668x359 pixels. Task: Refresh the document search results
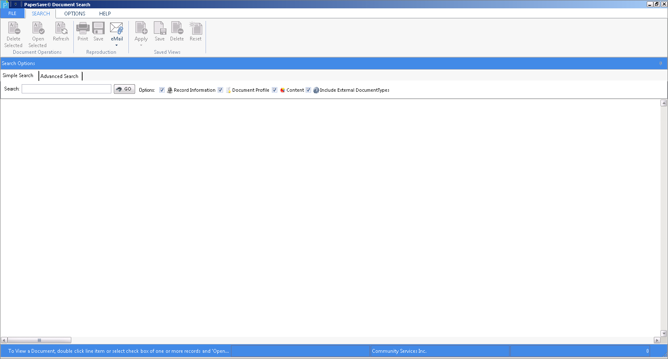click(61, 28)
